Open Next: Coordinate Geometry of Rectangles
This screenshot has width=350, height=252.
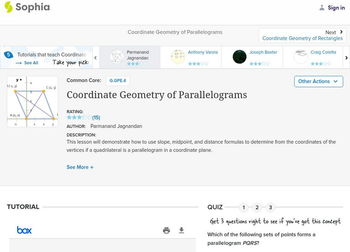pyautogui.click(x=302, y=35)
